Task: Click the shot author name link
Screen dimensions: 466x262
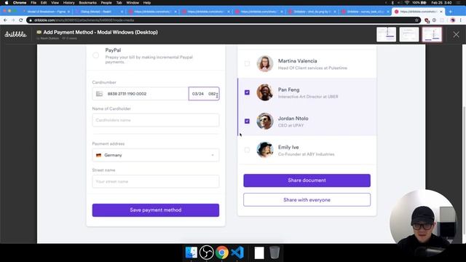Action: [x=50, y=39]
